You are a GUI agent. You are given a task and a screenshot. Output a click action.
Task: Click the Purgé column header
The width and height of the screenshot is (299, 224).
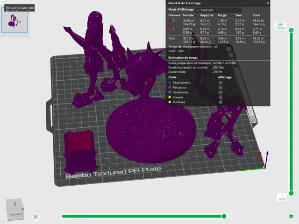pyautogui.click(x=222, y=15)
